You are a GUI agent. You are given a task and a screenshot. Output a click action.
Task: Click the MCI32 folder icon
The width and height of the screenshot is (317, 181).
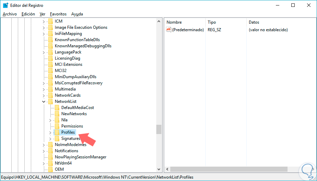[50, 71]
